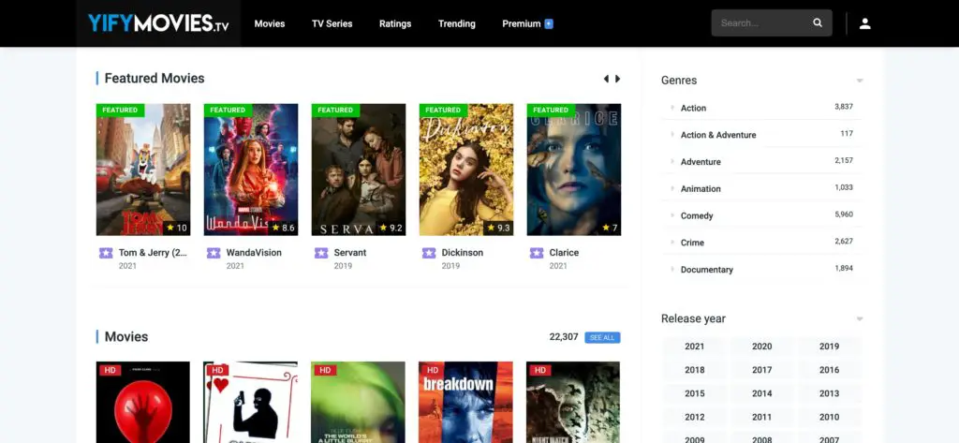
Task: Click the WandaVision title link
Action: point(254,253)
